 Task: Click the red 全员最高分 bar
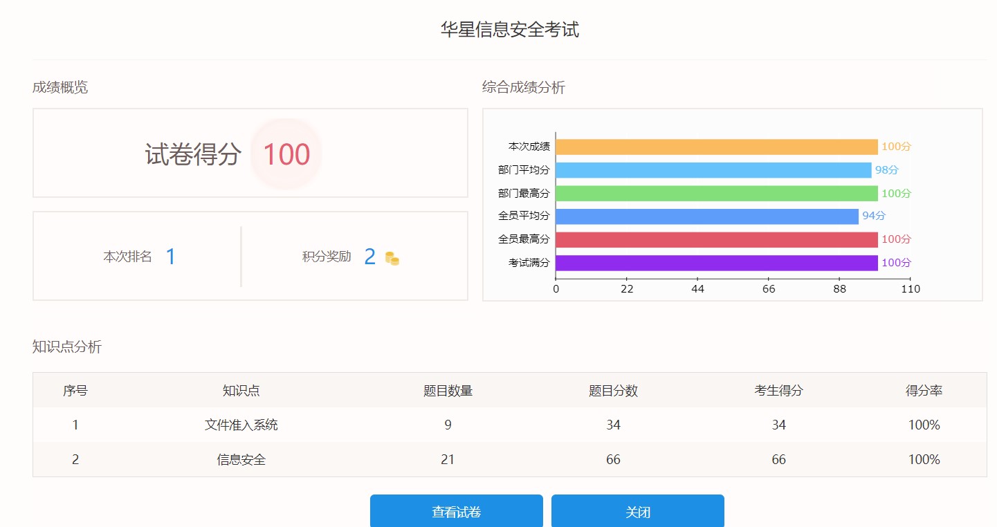click(x=716, y=239)
